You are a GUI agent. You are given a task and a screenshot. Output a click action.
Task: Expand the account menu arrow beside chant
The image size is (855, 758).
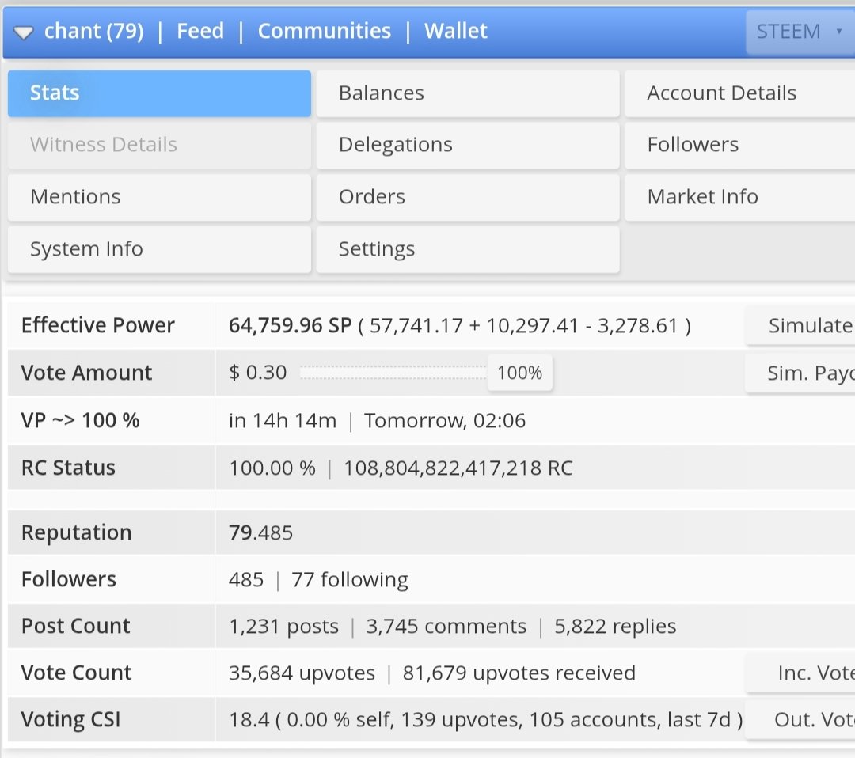click(x=24, y=32)
